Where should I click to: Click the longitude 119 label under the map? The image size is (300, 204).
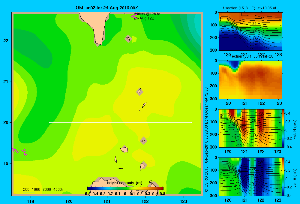pos(31,201)
